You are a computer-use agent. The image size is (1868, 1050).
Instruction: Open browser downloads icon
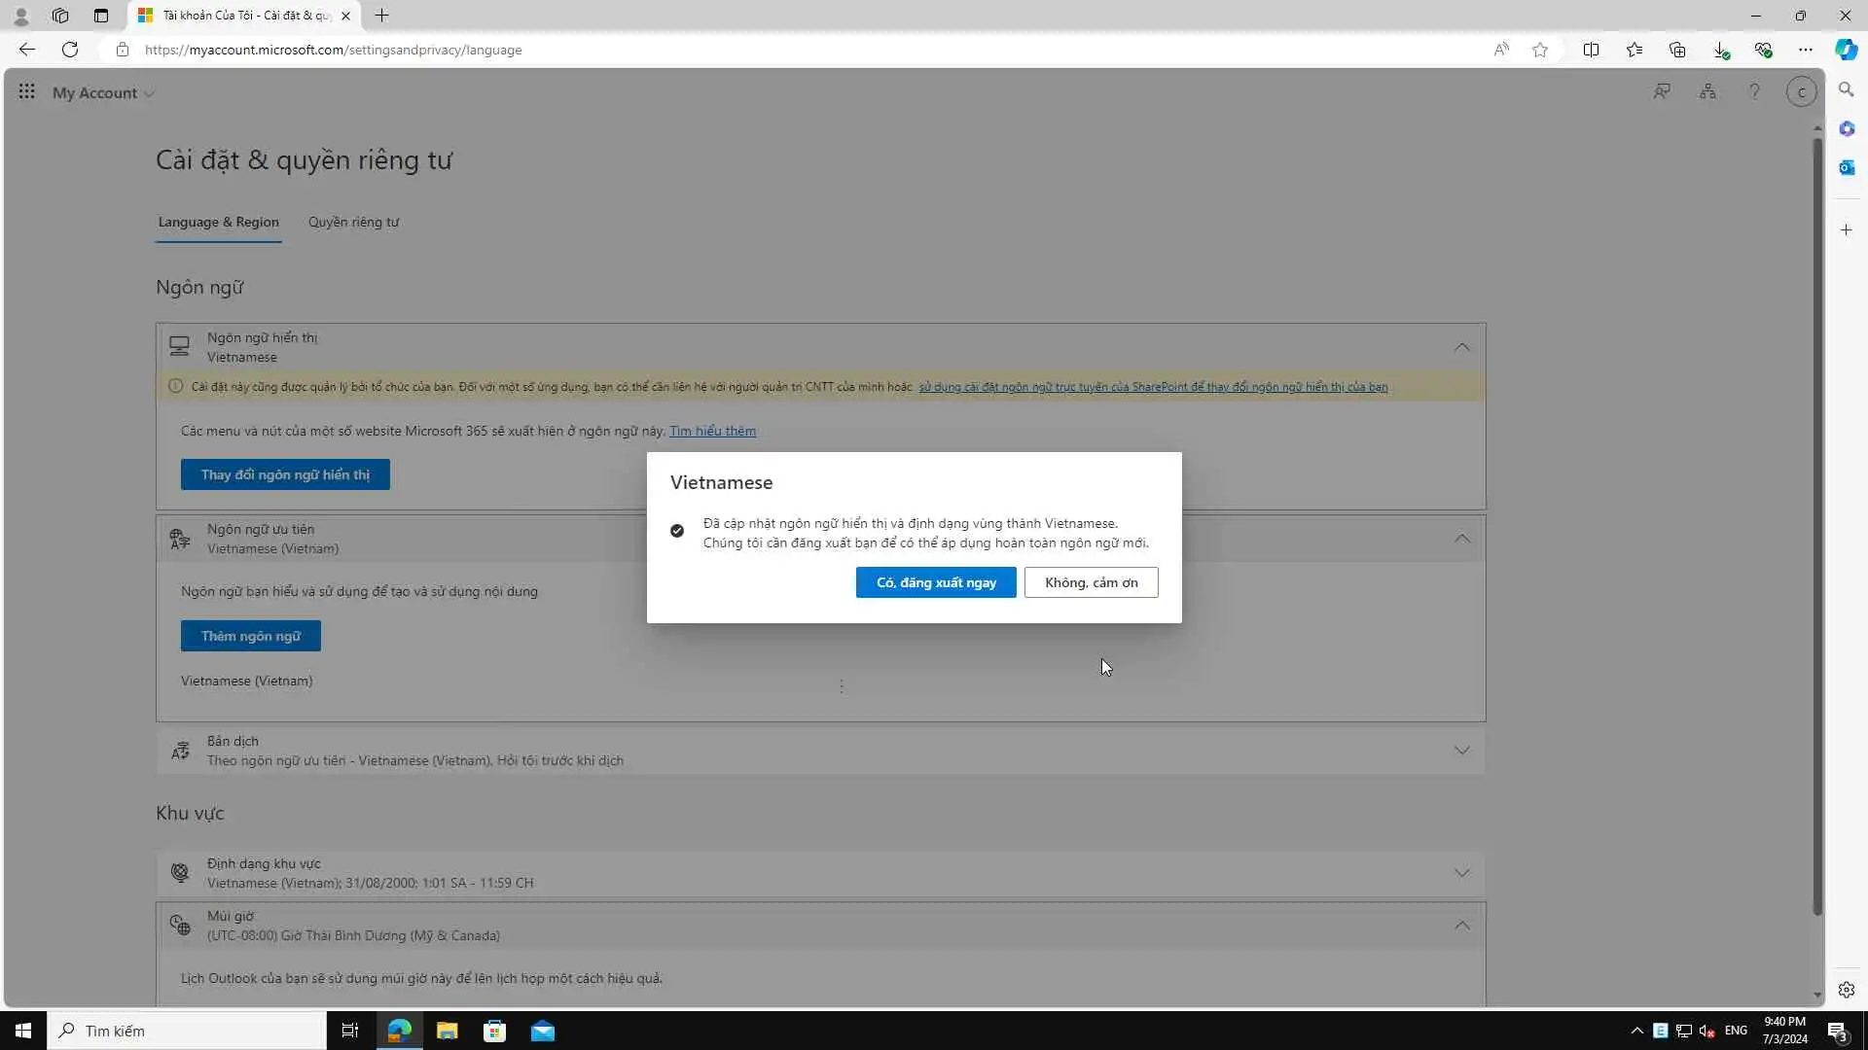click(x=1720, y=50)
